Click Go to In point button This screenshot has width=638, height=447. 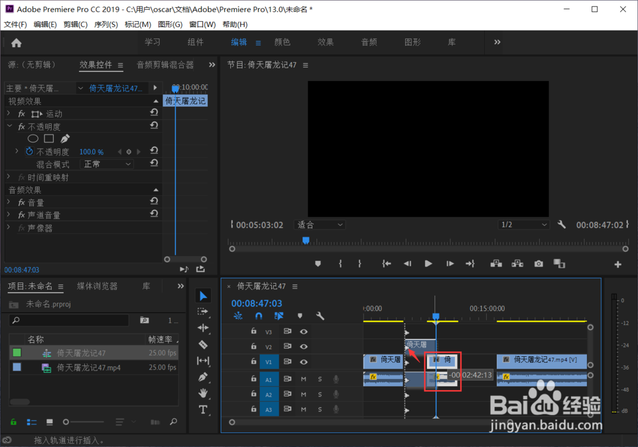(x=387, y=264)
